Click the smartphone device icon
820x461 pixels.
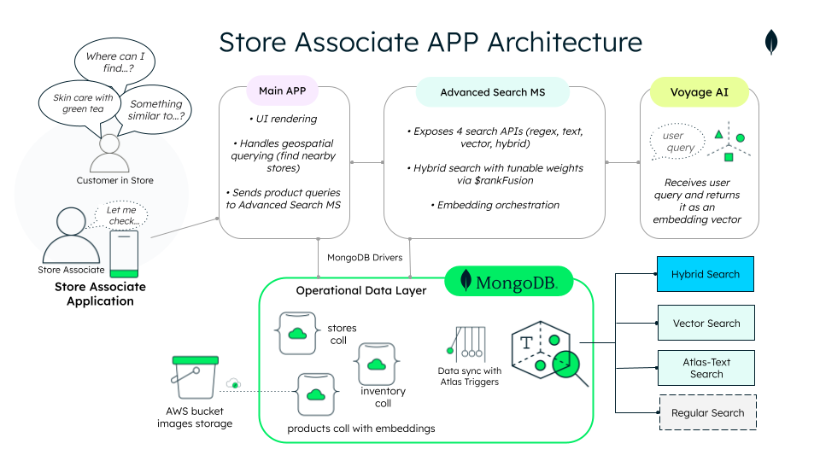(x=124, y=254)
